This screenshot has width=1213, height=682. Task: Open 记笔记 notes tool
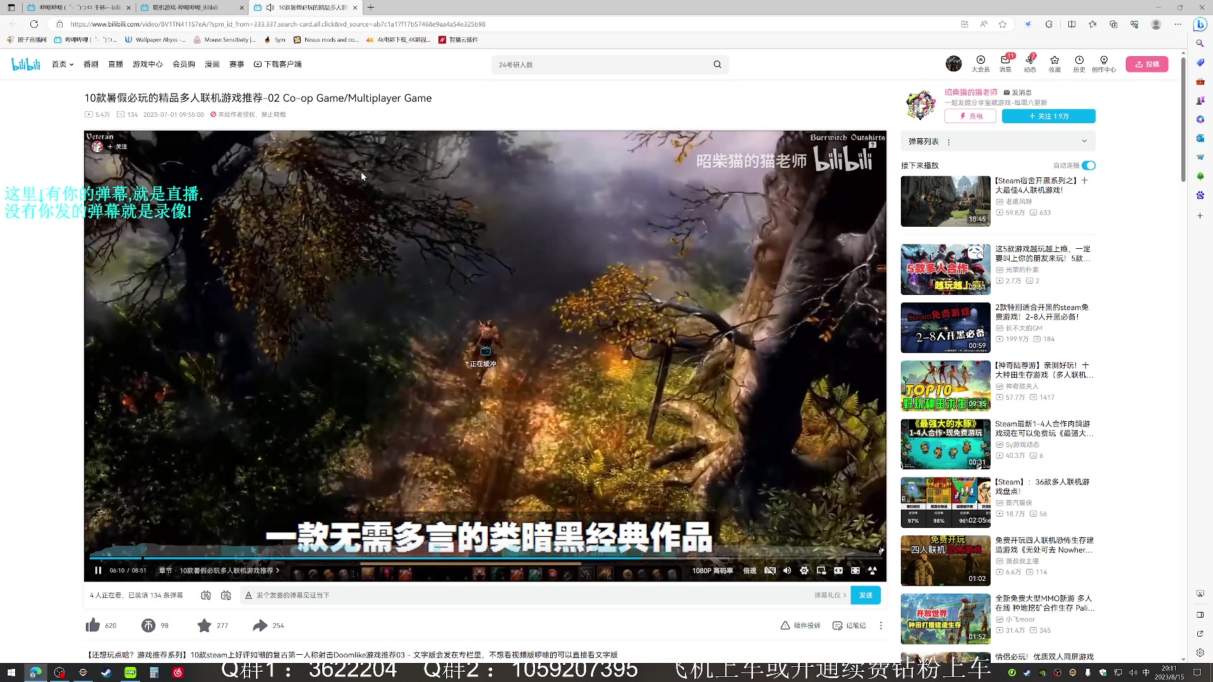pos(849,625)
